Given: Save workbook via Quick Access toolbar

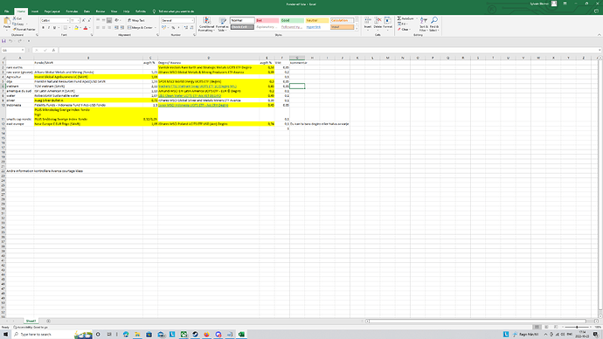Looking at the screenshot, I should (3, 41).
